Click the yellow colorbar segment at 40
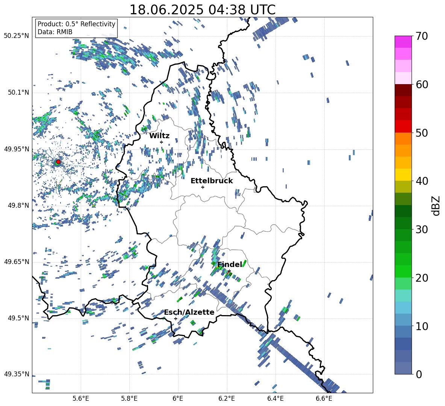Screen dimensions: 445x406 pyautogui.click(x=403, y=175)
